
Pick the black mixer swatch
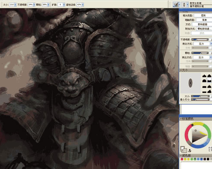point(208,159)
